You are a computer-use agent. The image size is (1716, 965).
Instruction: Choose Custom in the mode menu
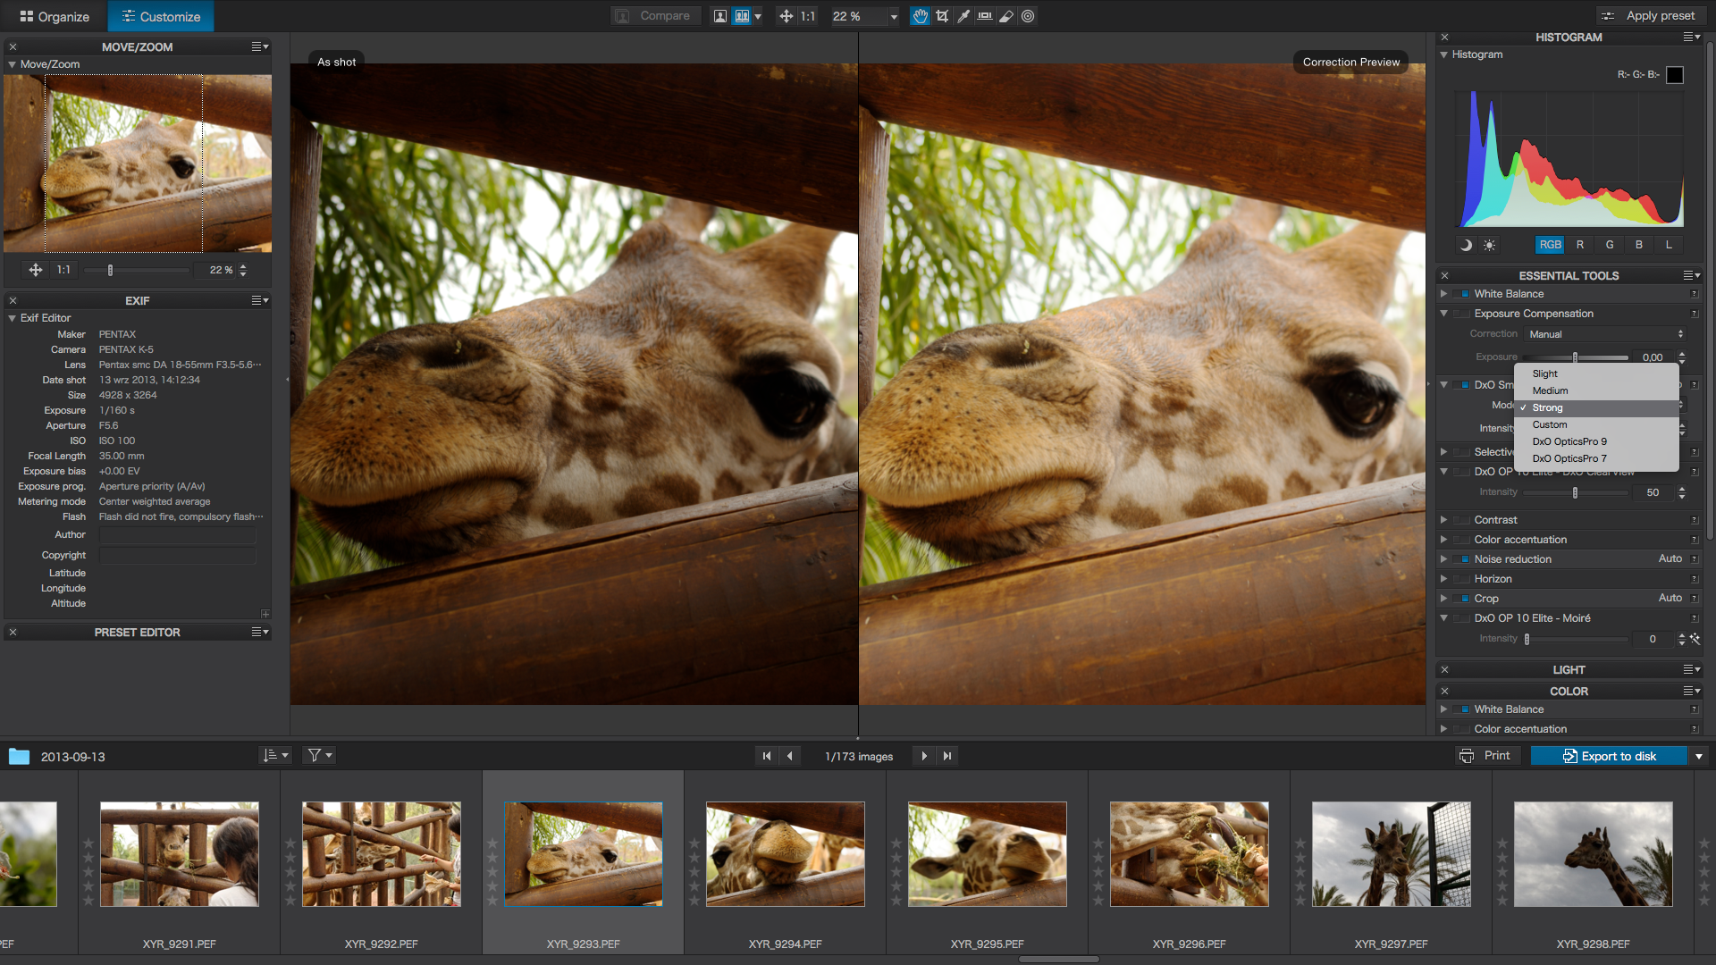click(1596, 424)
